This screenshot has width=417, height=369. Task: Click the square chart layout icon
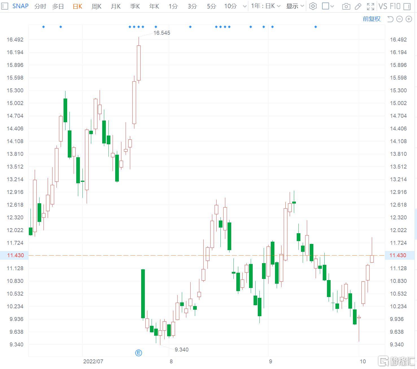pyautogui.click(x=326, y=6)
